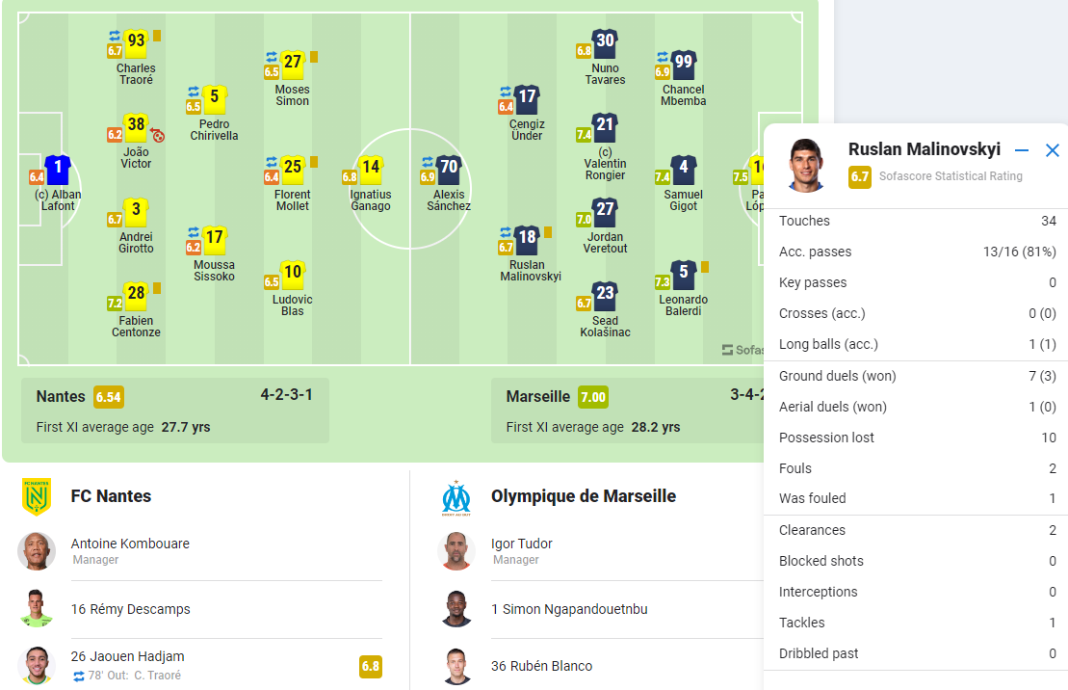Close the Ruslan Malinovskyi player popup
Viewport: 1068px width, 690px height.
click(1053, 150)
